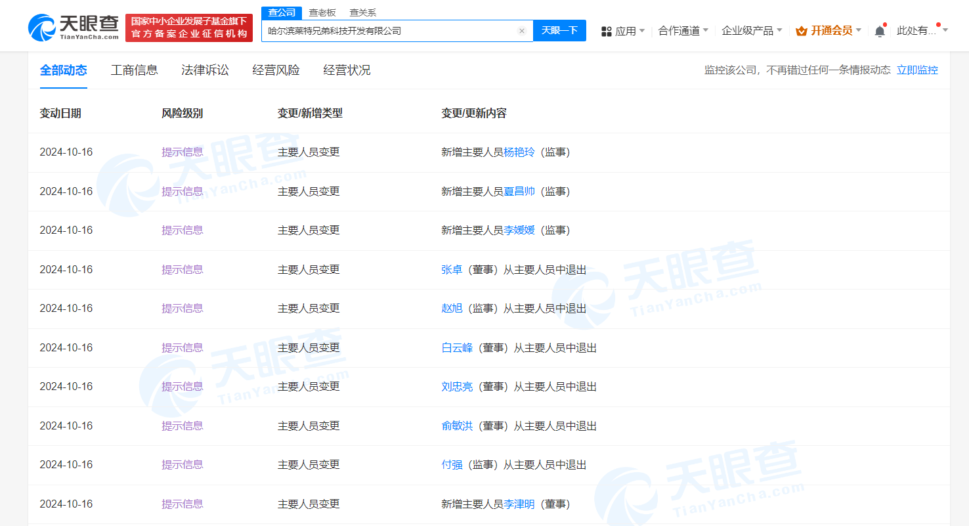Click the 变更/更新内容 column header
Viewport: 969px width, 526px height.
pos(474,114)
